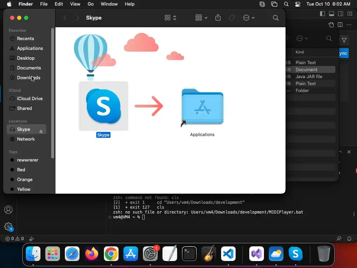
Task: Open Trash from the Dock
Action: pyautogui.click(x=324, y=254)
